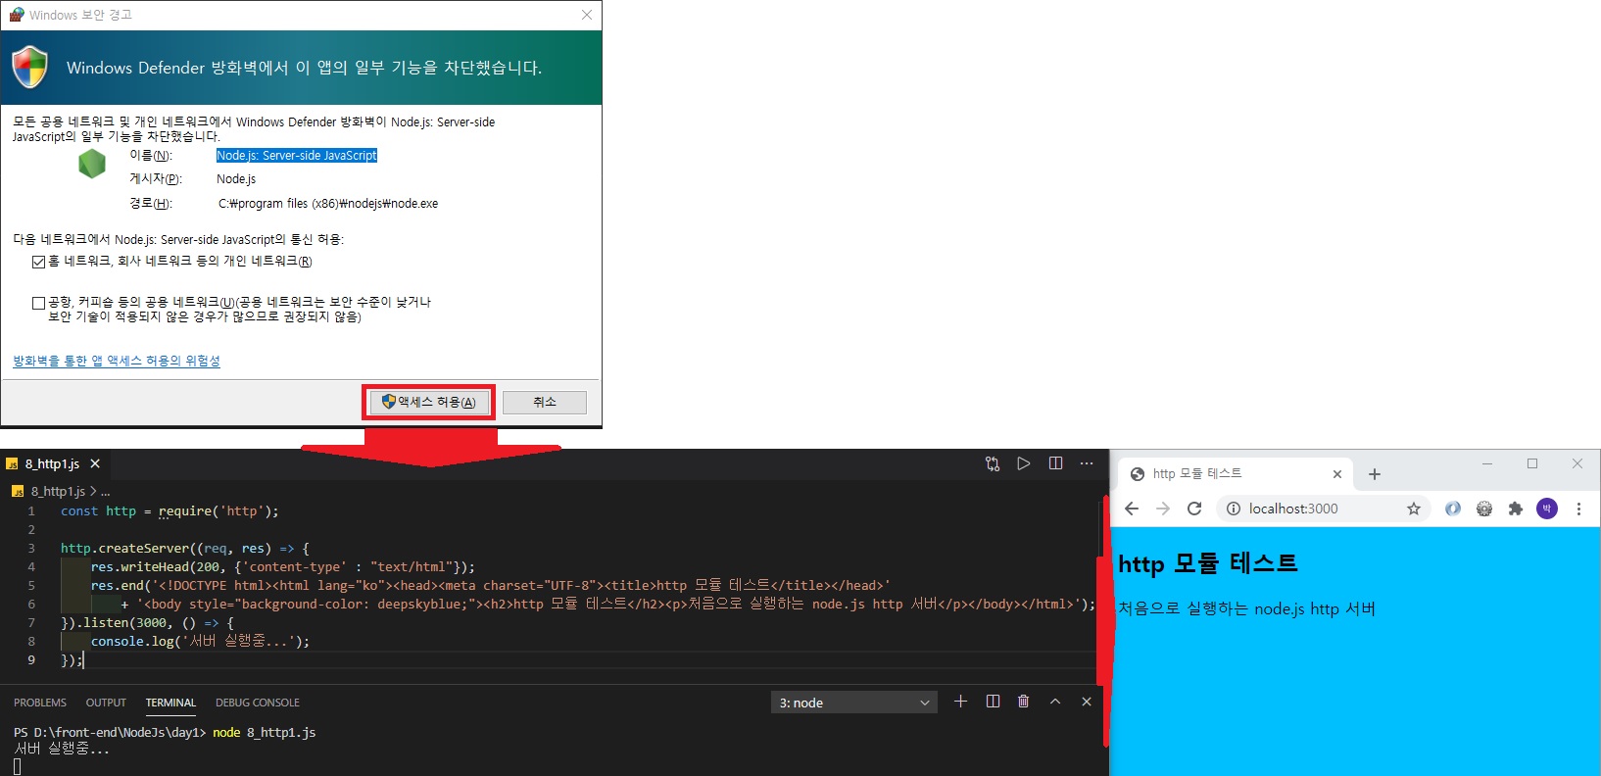Click the Windows security alert title bar icon
Screen dimensions: 1601x776
(x=16, y=15)
